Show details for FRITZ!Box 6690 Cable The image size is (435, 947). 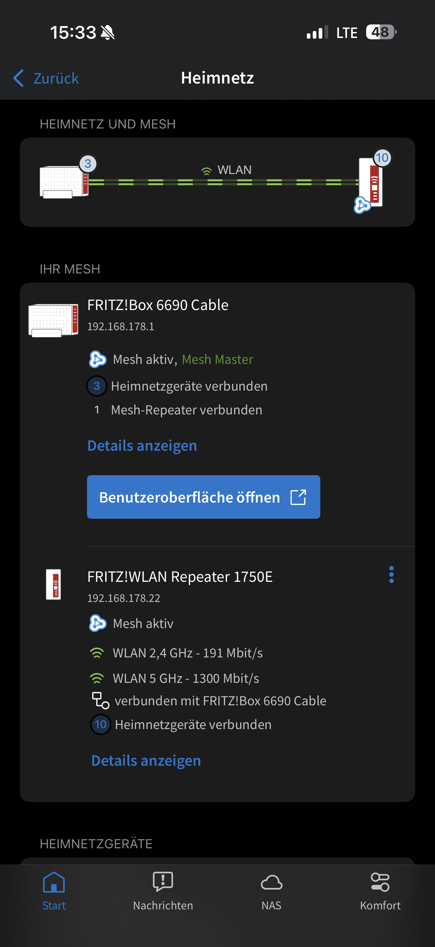point(142,445)
